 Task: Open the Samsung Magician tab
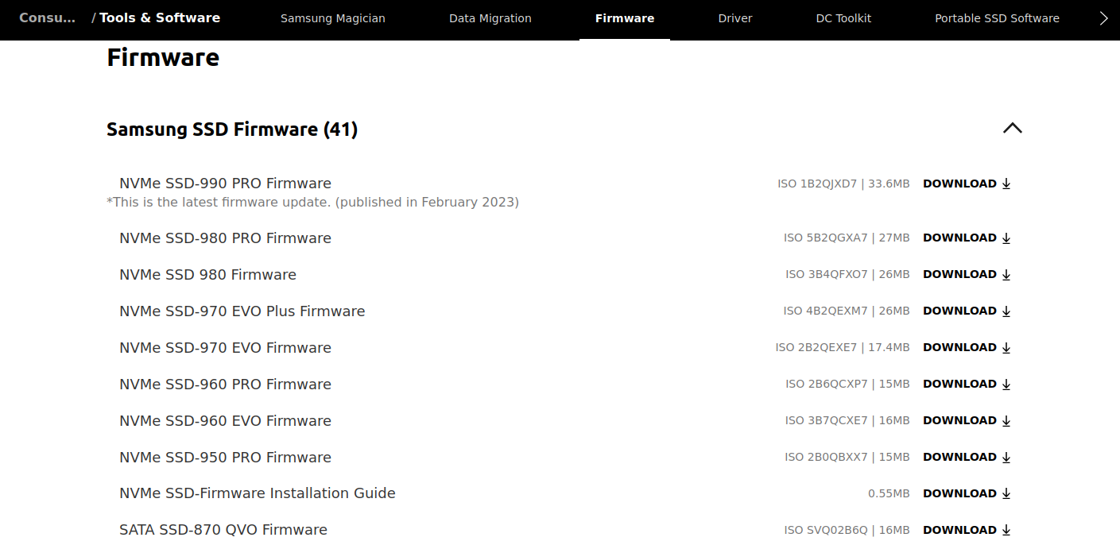pos(333,18)
